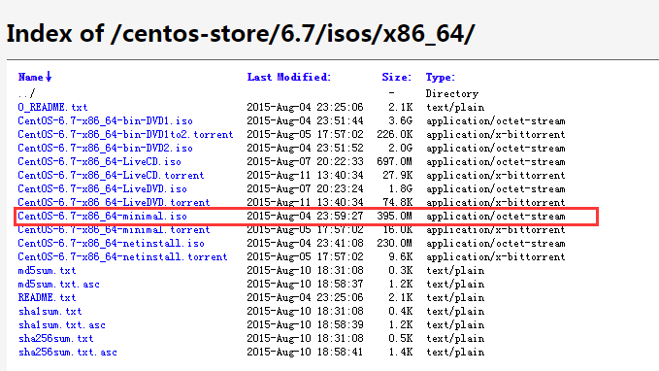Click the Name sort arrow icon
The width and height of the screenshot is (659, 371).
(49, 77)
